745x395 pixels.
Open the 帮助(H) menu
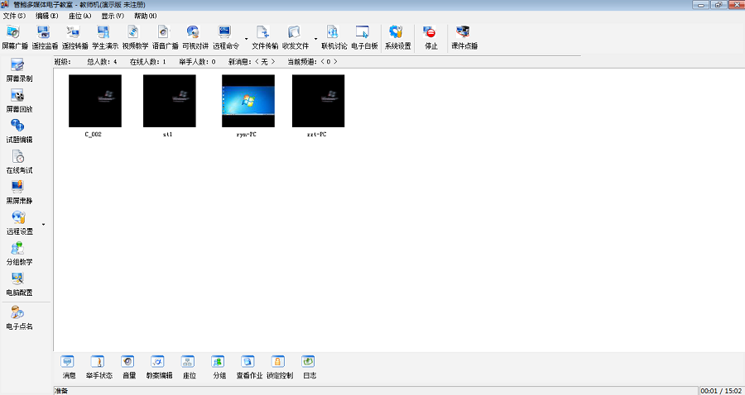[x=145, y=16]
